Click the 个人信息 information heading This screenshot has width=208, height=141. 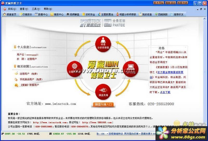coord(32,47)
